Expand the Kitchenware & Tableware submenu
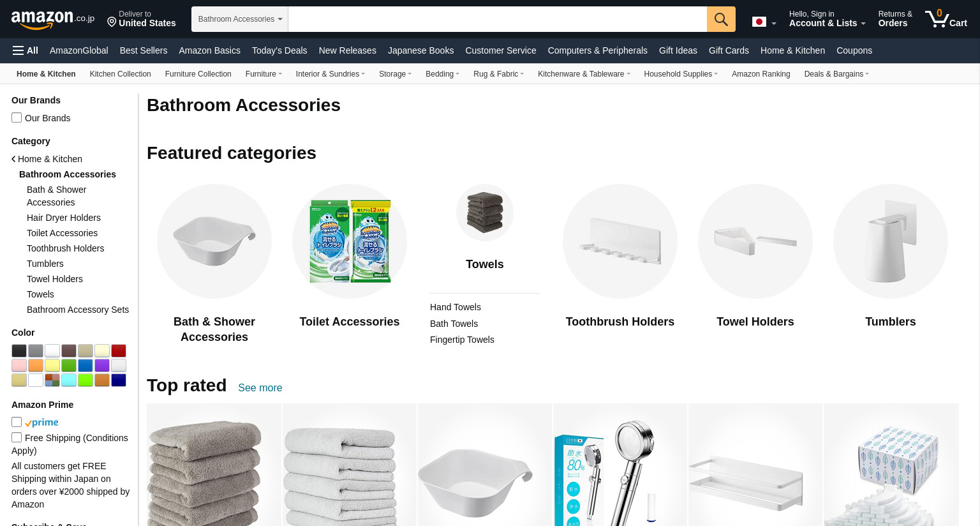The image size is (980, 526). [x=584, y=74]
